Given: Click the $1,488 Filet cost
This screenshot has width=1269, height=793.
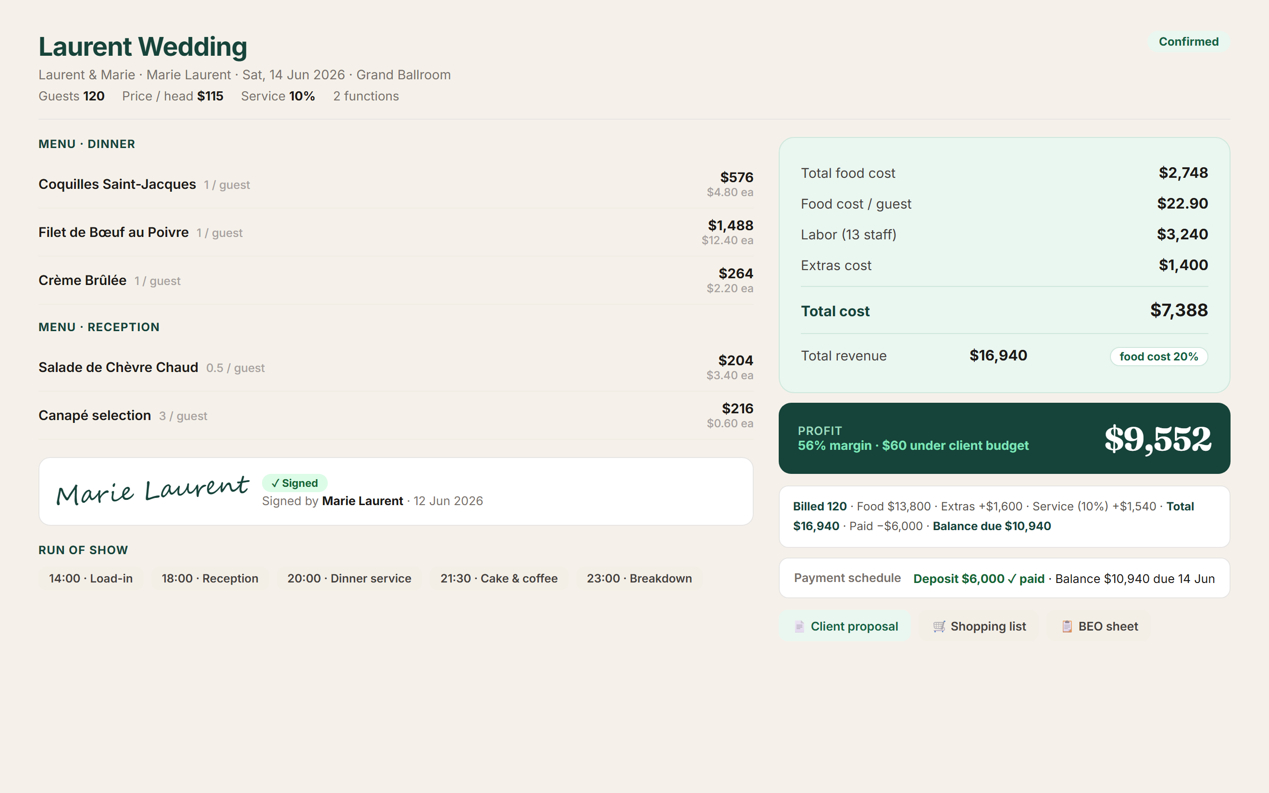Looking at the screenshot, I should pyautogui.click(x=731, y=225).
